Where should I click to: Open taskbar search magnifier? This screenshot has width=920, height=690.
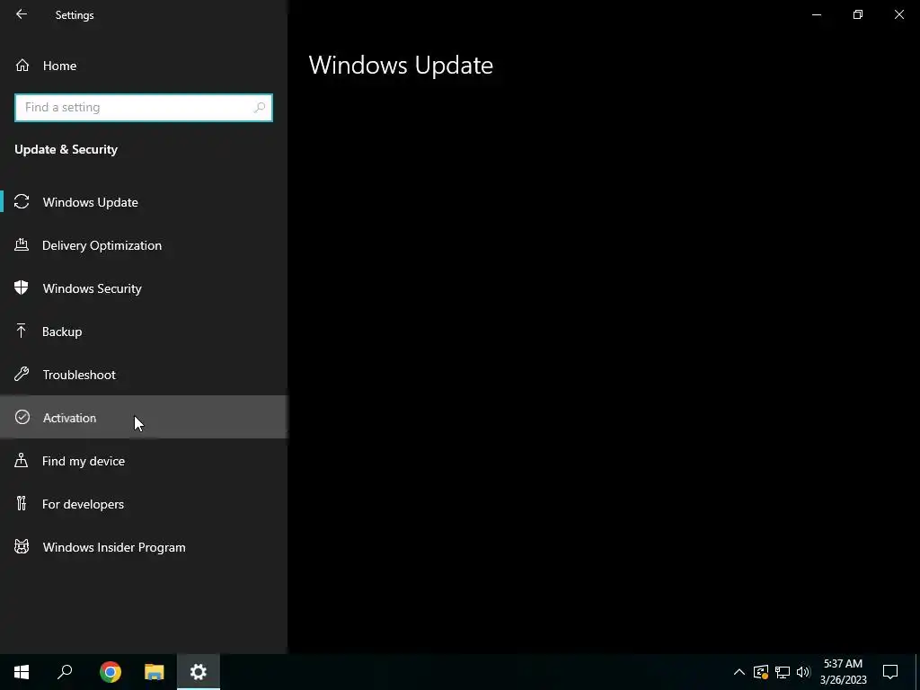point(65,672)
